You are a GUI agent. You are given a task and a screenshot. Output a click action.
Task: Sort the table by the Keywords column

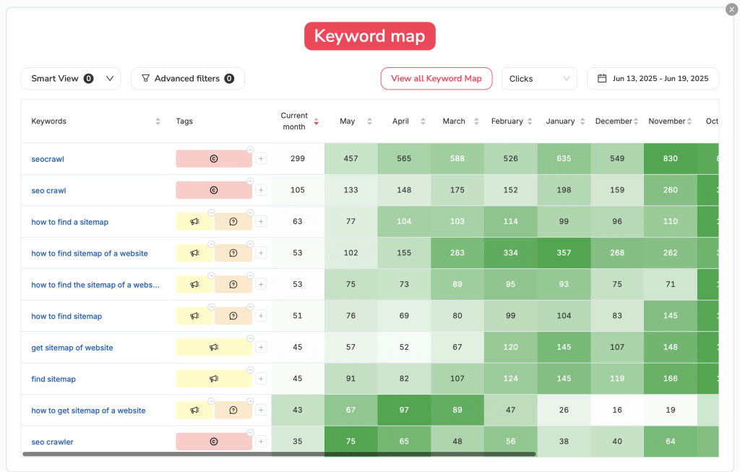158,121
